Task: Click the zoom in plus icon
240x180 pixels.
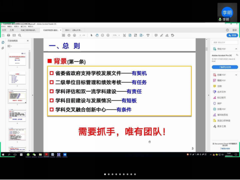Action: (x=108, y=35)
